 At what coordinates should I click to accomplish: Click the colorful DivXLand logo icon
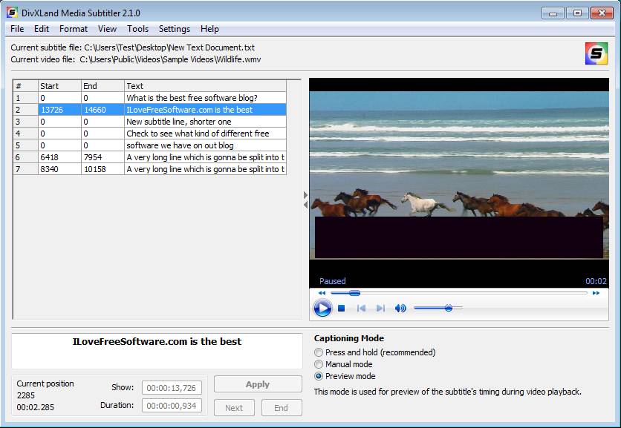(596, 54)
